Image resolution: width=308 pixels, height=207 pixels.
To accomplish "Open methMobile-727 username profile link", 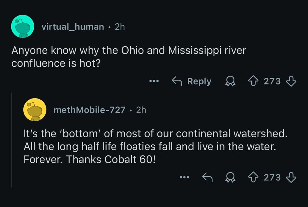I will 89,110.
